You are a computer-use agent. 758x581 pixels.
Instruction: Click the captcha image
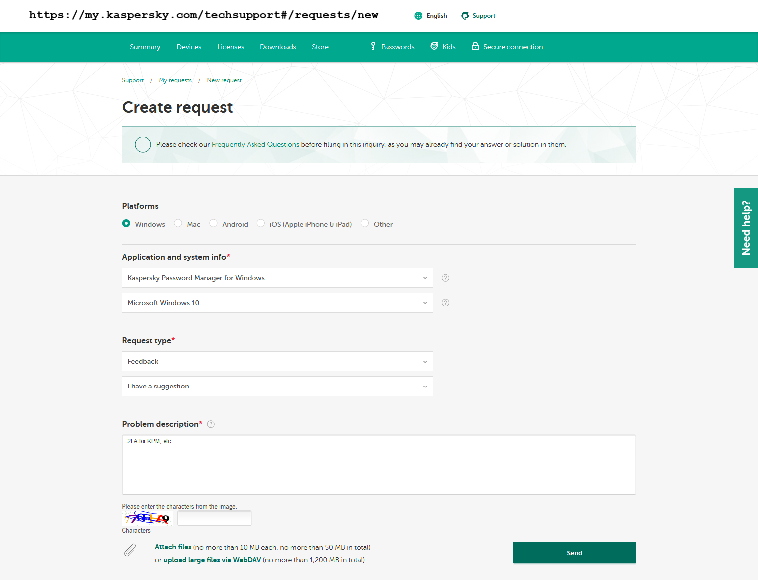coord(147,518)
